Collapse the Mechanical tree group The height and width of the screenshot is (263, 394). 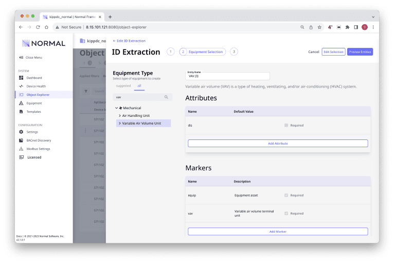tap(117, 108)
